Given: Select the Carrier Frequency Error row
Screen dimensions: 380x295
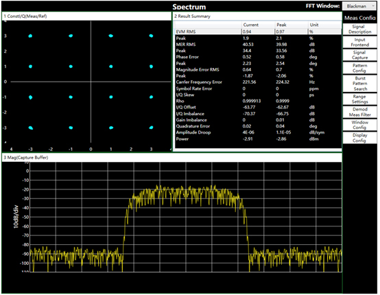Looking at the screenshot, I should pyautogui.click(x=258, y=82).
